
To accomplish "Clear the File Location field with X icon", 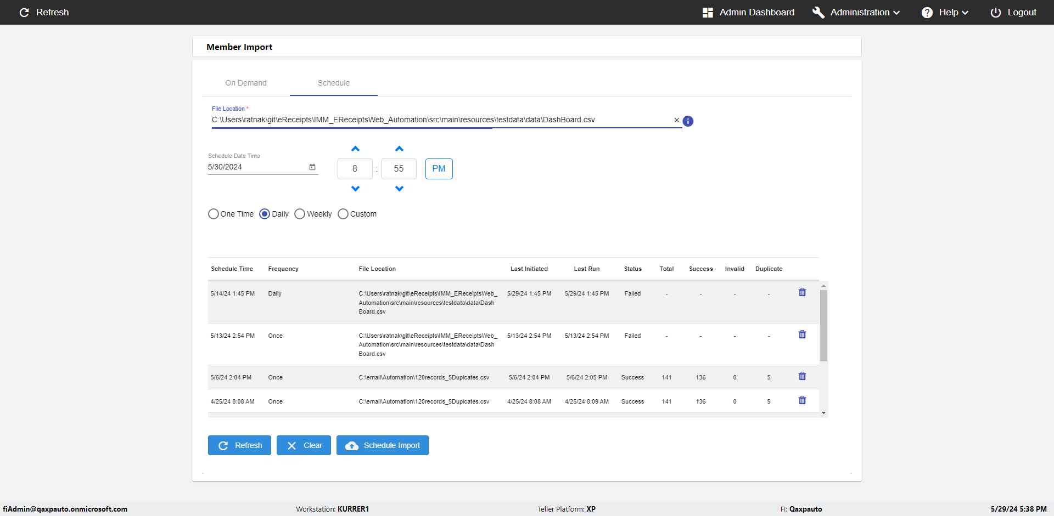I will pos(676,120).
